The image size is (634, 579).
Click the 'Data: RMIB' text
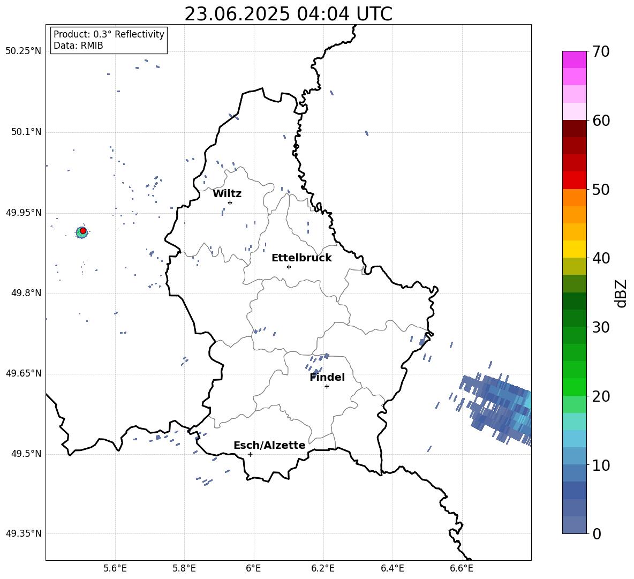point(78,46)
